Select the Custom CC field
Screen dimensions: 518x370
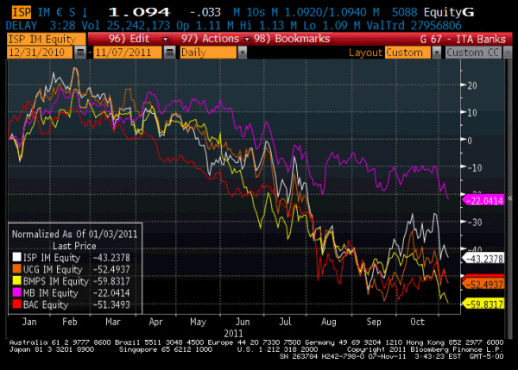pos(473,53)
